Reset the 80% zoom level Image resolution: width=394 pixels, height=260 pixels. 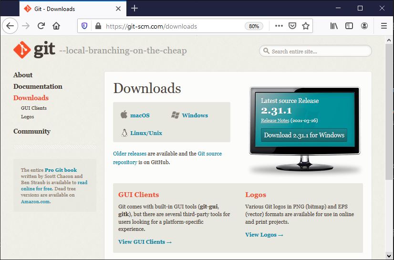254,26
